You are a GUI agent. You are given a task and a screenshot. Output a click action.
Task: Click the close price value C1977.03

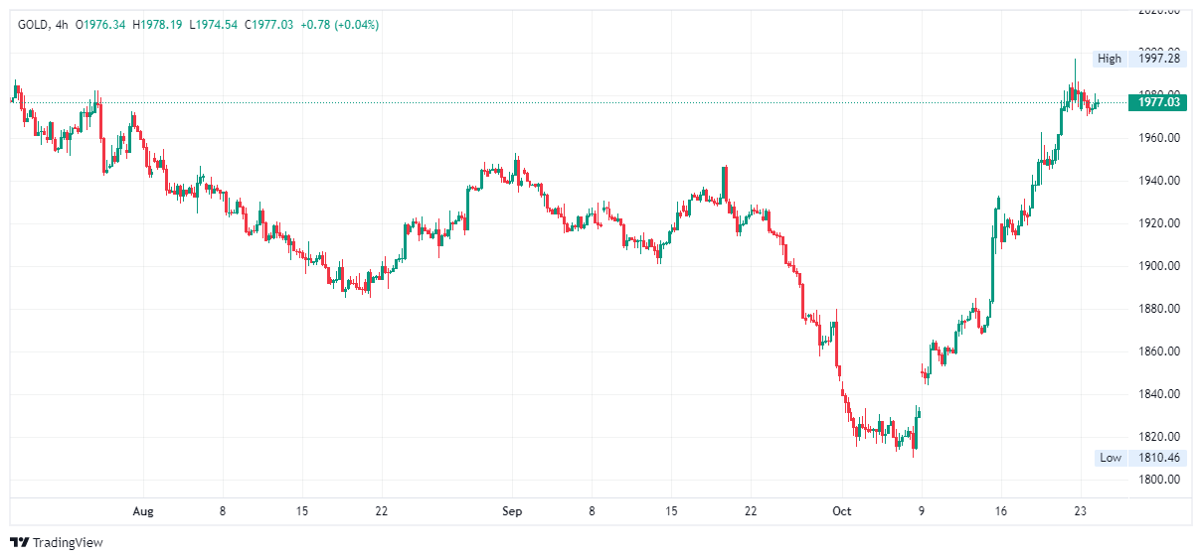(267, 24)
